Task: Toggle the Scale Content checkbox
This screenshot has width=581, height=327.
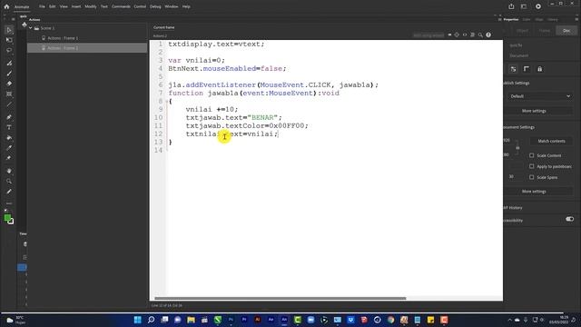Action: 532,155
